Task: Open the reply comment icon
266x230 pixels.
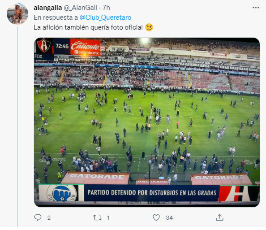Action: (x=38, y=217)
